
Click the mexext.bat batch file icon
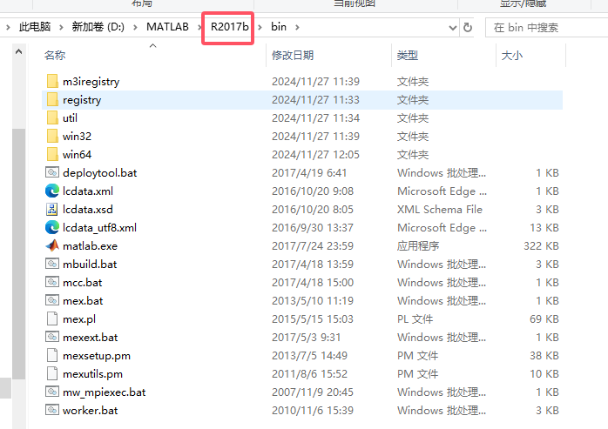(x=52, y=337)
